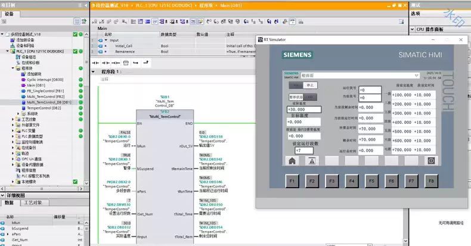The width and height of the screenshot is (471, 246).
Task: Open Devices and networks in project tree
Action: (25, 46)
